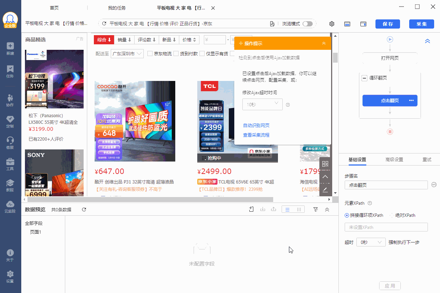Click the 保存 save button
Screen dimensions: 440x293
coord(388,24)
